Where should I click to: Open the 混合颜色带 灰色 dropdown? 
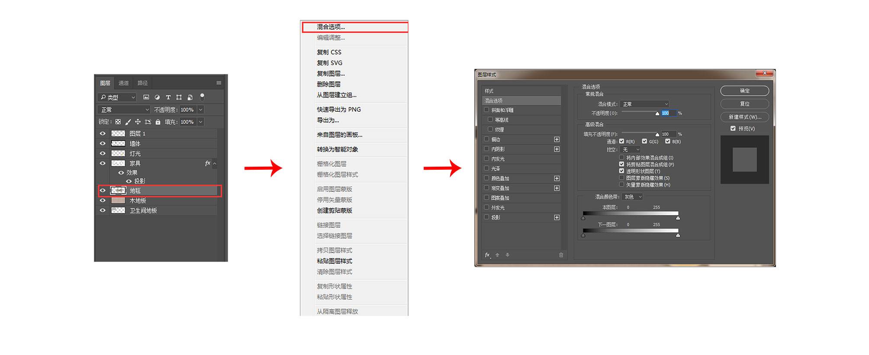click(633, 197)
